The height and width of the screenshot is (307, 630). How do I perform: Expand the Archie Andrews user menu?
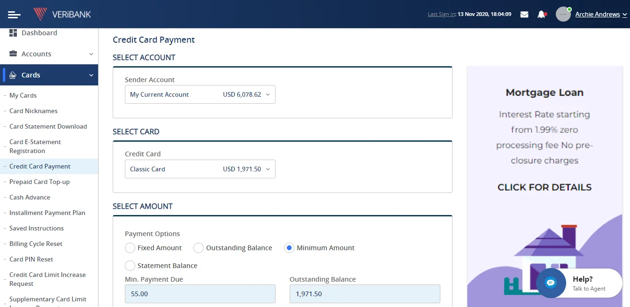click(600, 15)
